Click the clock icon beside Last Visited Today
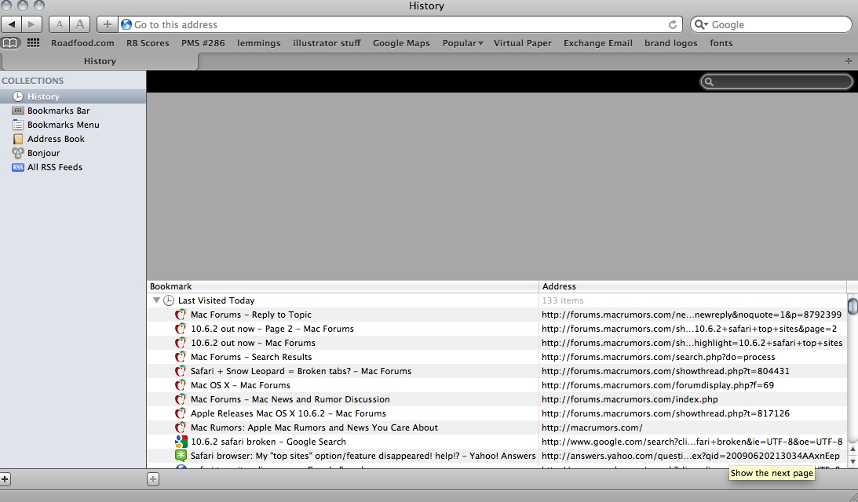Image resolution: width=858 pixels, height=502 pixels. (x=169, y=300)
